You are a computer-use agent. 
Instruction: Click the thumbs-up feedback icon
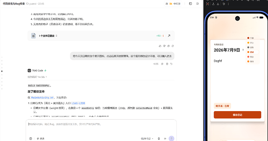tap(160, 46)
